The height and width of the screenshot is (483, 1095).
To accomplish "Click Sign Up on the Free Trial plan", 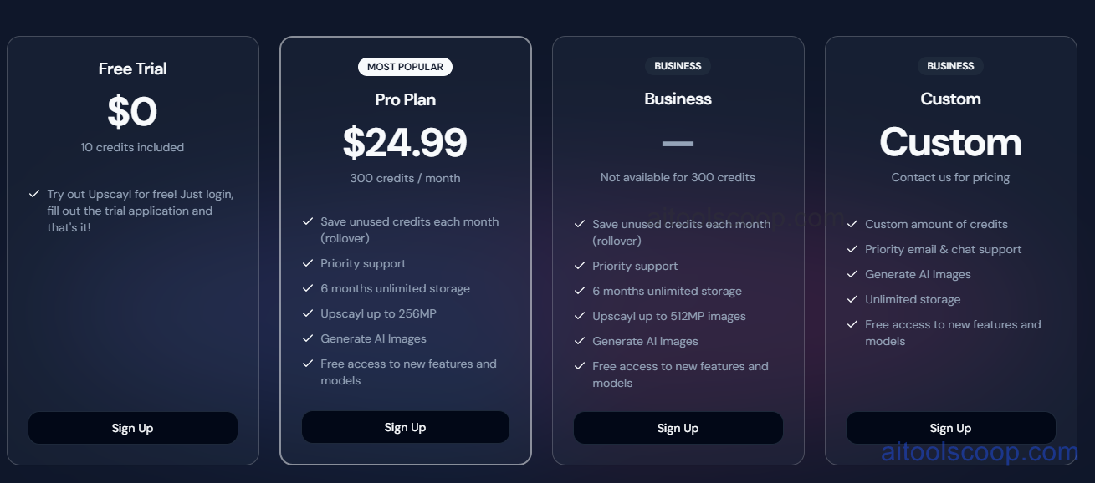I will click(x=132, y=427).
